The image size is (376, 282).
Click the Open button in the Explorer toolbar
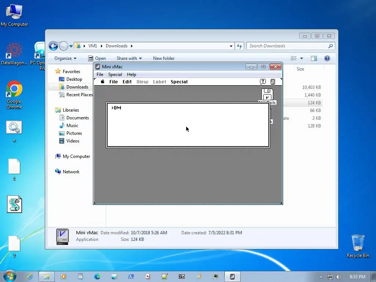[97, 58]
